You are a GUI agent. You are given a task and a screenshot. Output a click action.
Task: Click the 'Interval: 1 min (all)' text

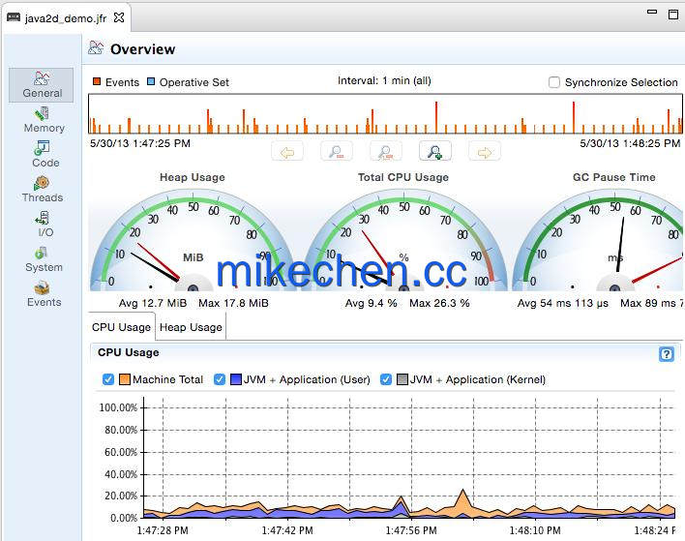384,81
